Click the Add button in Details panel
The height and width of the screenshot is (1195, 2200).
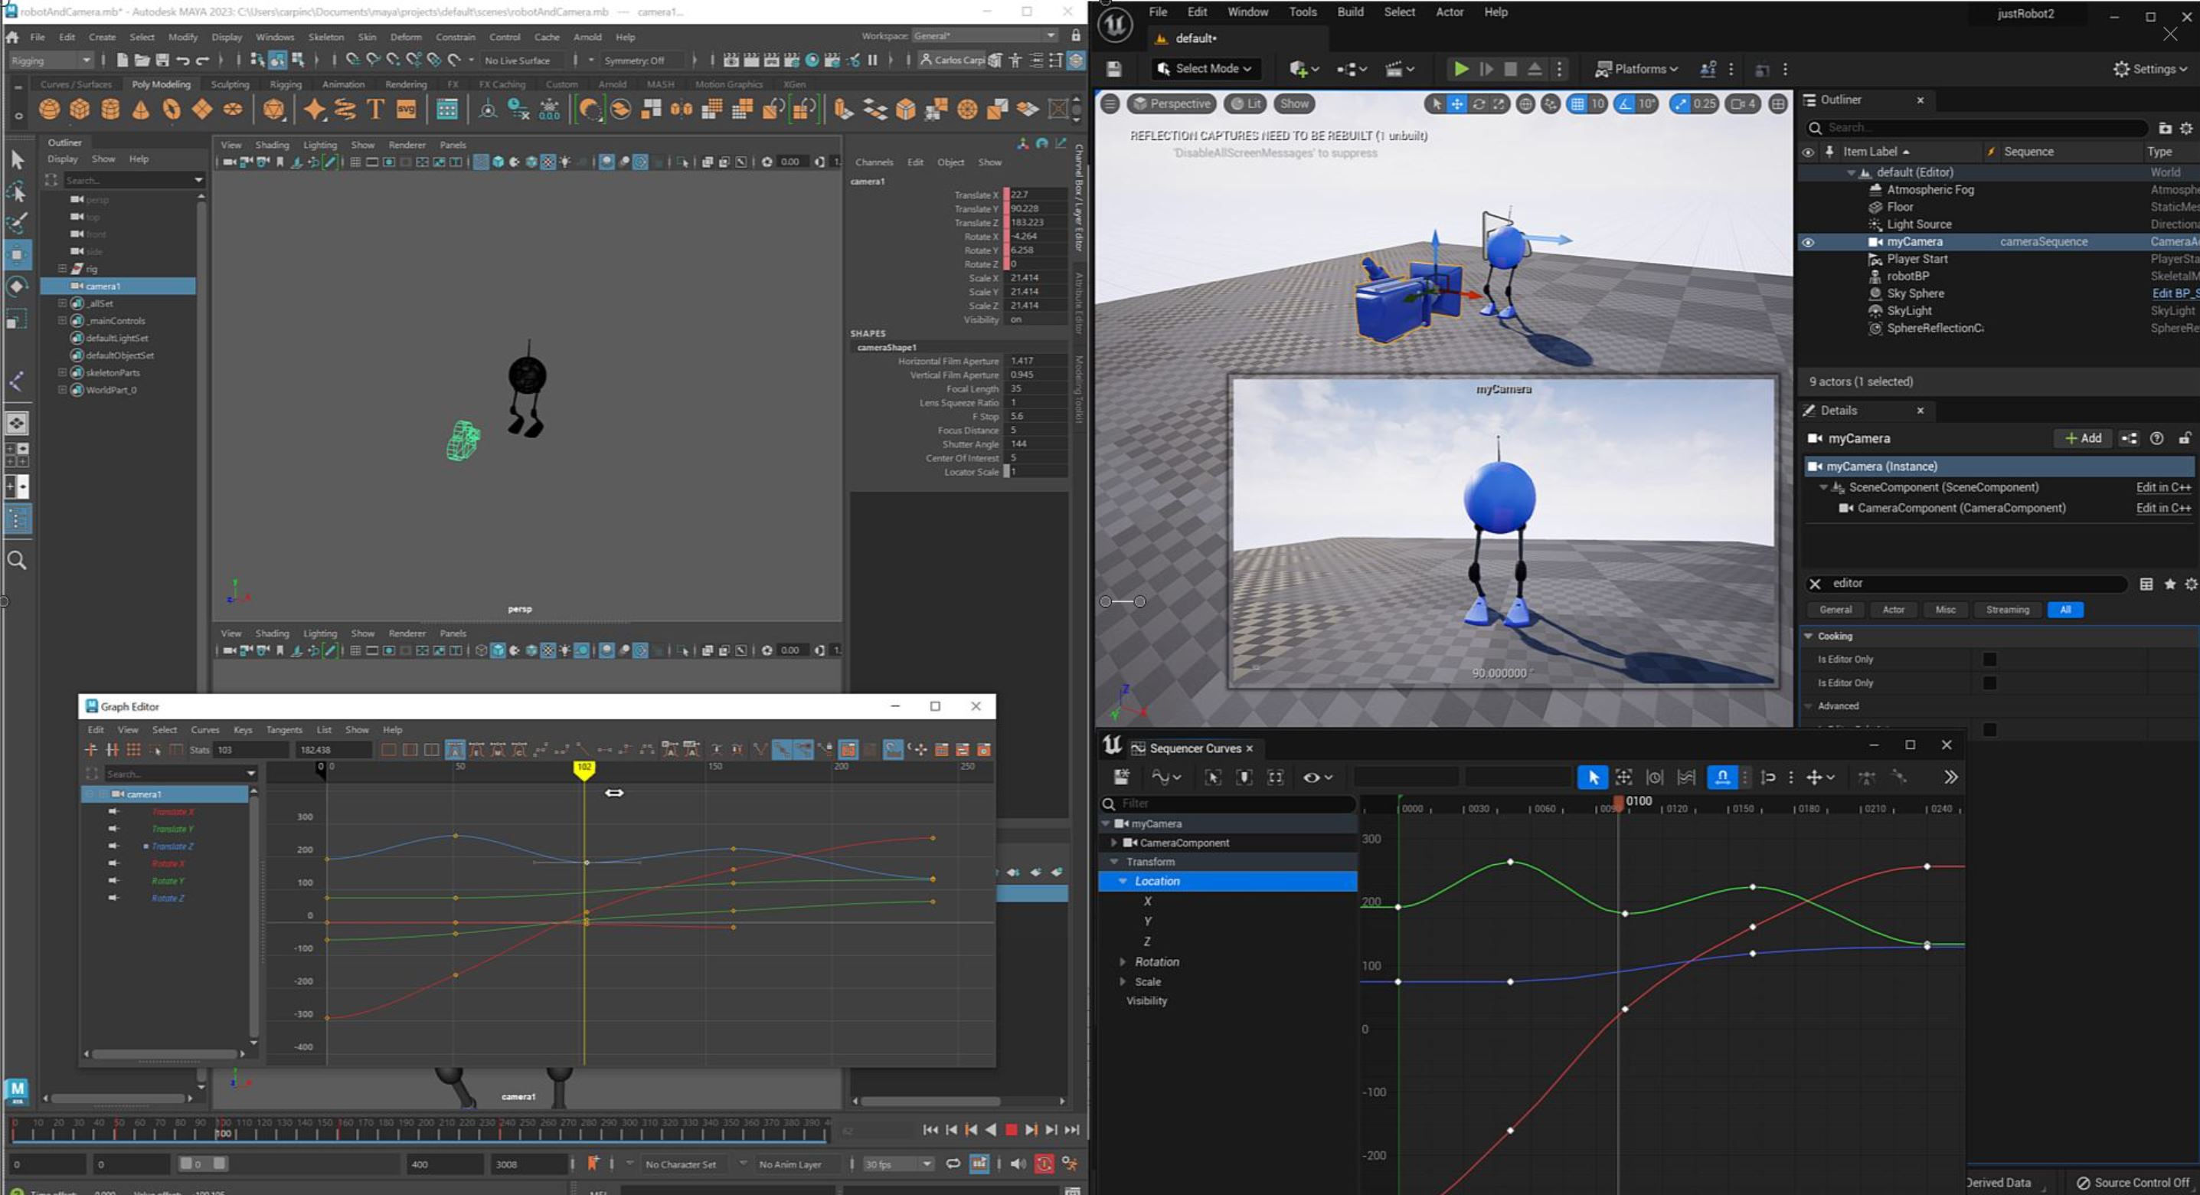[x=2082, y=438]
